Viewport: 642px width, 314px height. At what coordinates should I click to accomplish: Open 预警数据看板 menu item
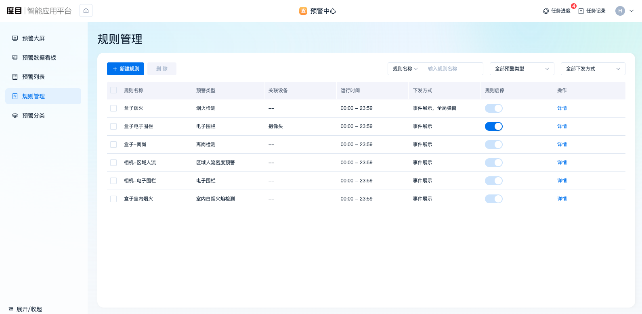[43, 58]
